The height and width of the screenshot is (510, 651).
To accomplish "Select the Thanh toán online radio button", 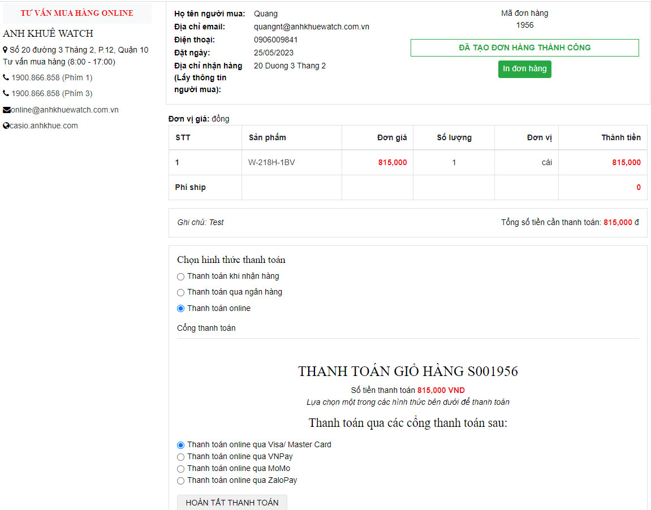I will point(180,309).
